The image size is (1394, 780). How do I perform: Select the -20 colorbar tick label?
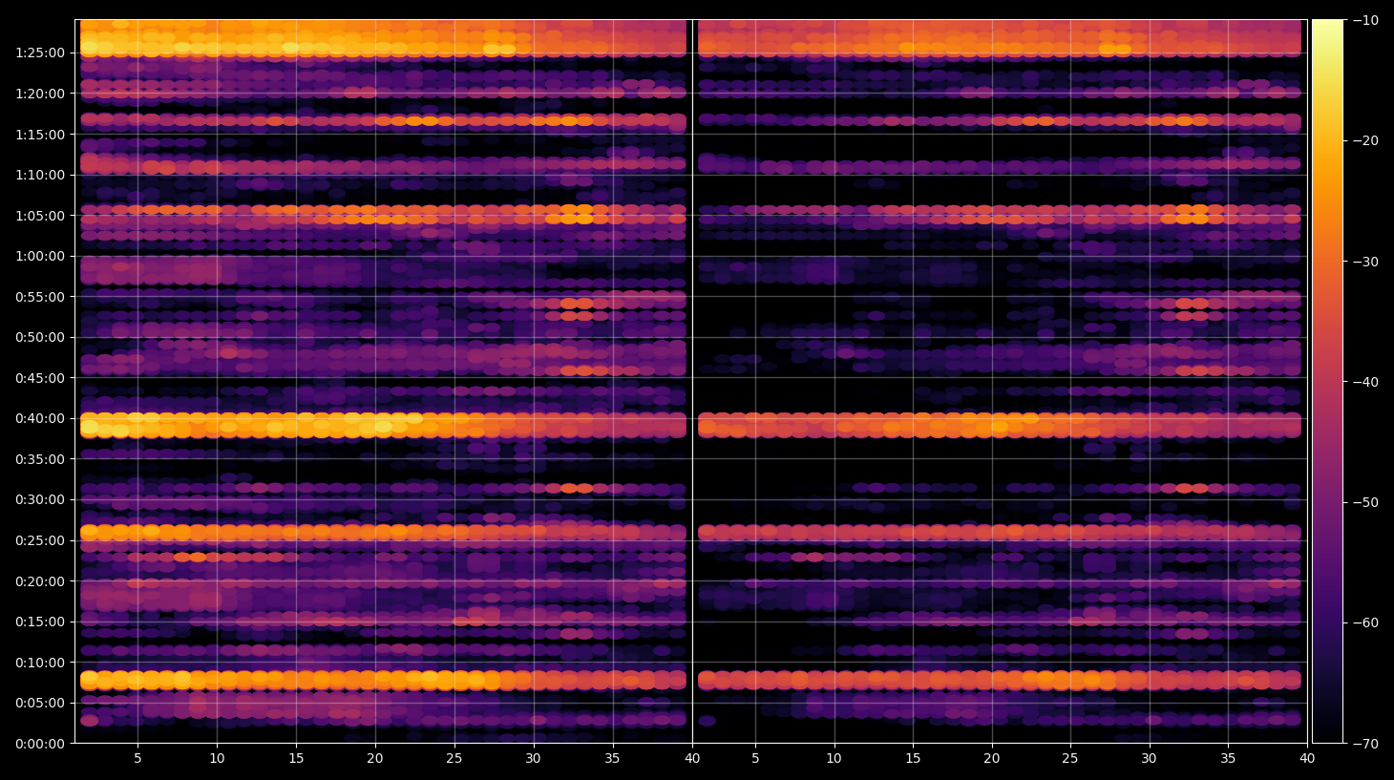[x=1365, y=140]
